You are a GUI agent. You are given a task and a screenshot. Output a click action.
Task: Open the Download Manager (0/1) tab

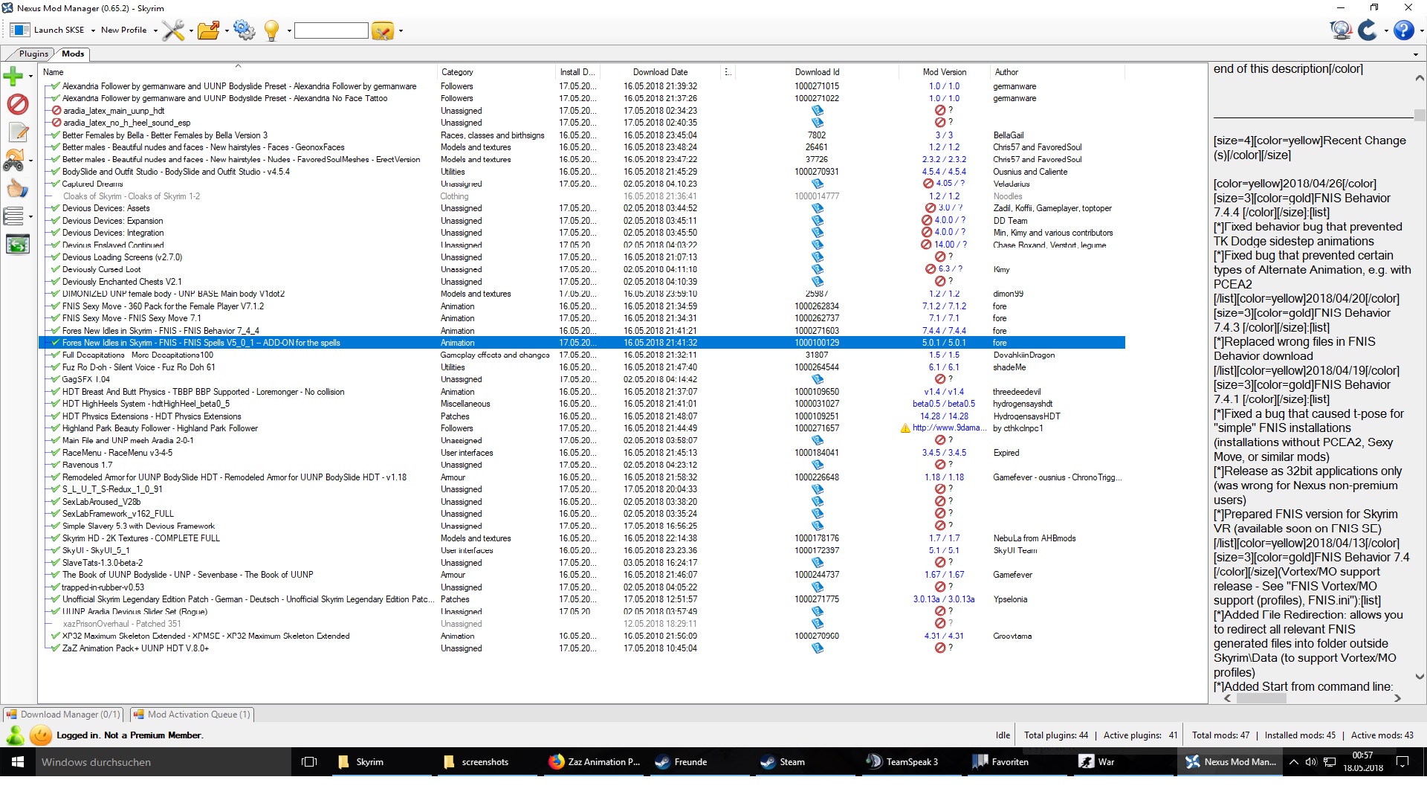pyautogui.click(x=63, y=715)
